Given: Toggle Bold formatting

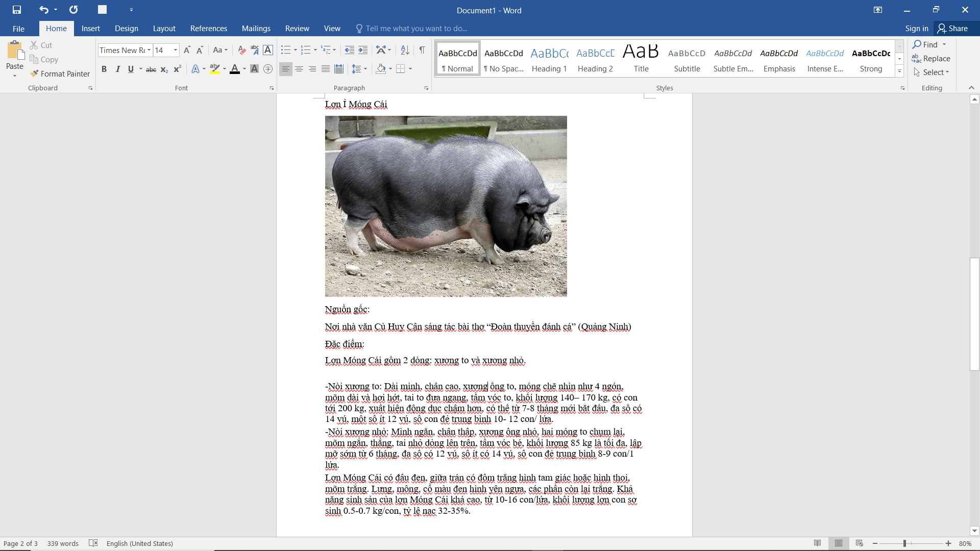Looking at the screenshot, I should [104, 69].
